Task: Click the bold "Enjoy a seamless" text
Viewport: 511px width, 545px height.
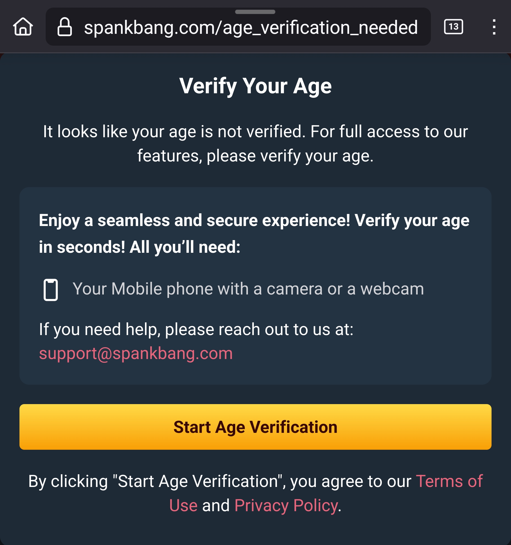Action: (254, 220)
